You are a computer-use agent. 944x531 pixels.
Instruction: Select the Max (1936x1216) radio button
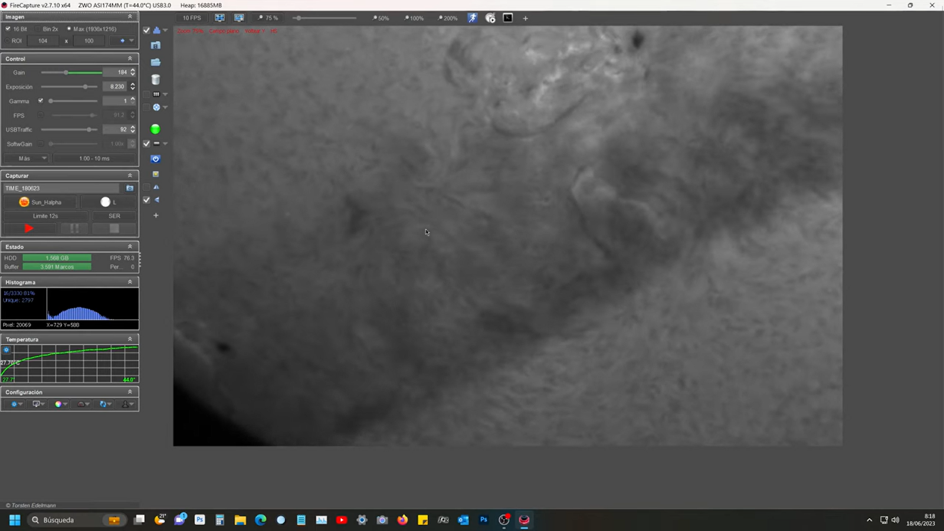[69, 28]
